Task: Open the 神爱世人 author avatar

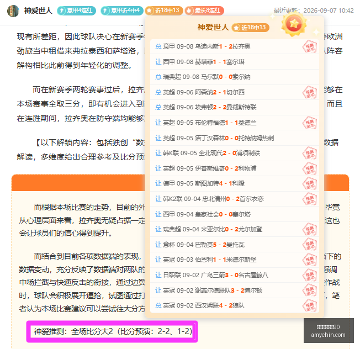Action: (13, 11)
